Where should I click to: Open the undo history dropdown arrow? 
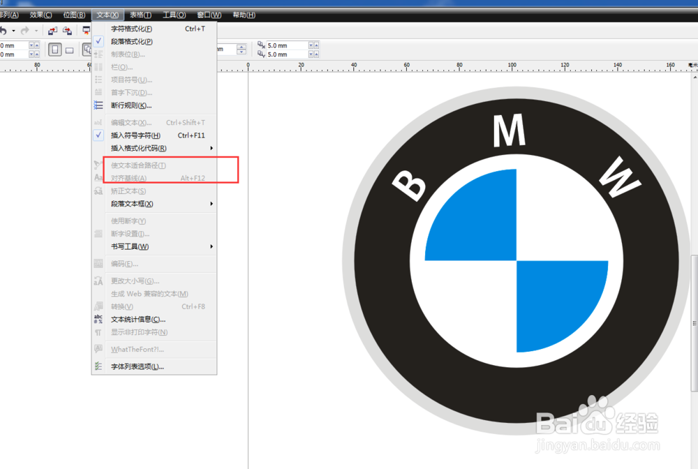click(x=13, y=31)
